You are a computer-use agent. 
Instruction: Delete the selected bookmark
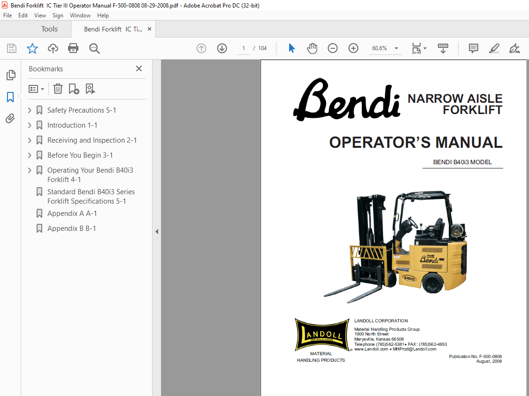point(57,88)
